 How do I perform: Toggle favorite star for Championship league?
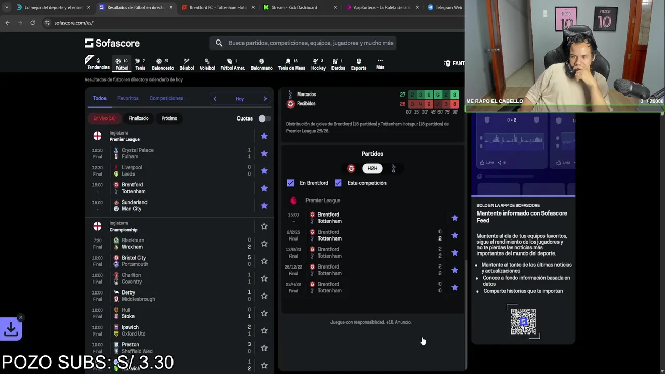[x=264, y=226]
